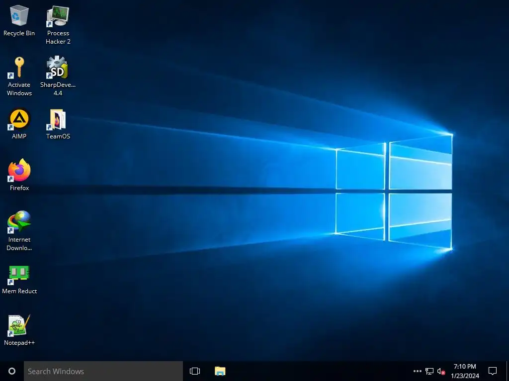Open the network status tray icon

(429, 371)
